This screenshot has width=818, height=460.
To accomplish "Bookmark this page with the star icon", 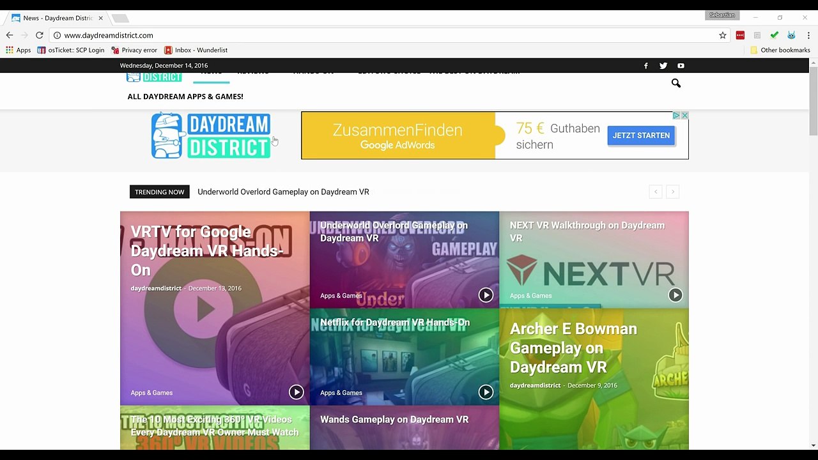I will (723, 35).
